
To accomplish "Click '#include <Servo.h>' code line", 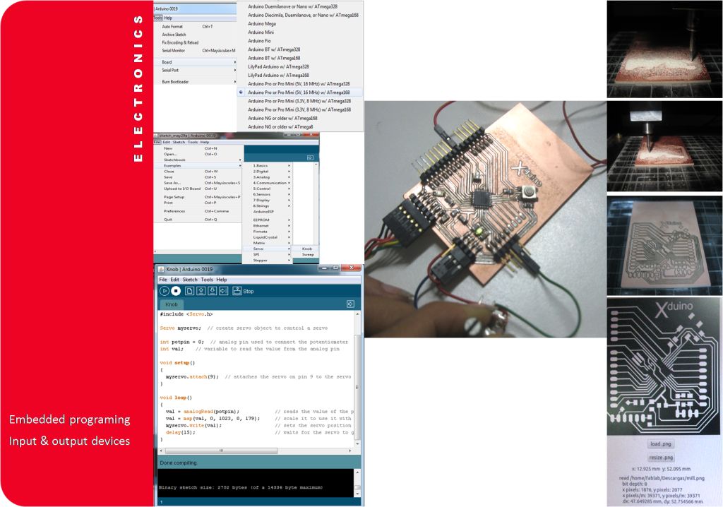I will tap(186, 314).
